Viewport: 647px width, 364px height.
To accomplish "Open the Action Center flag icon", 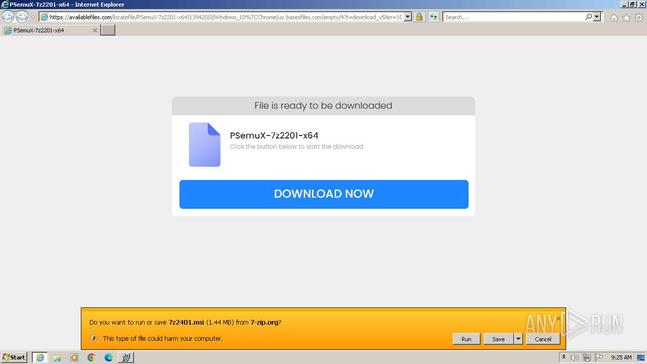I will coord(599,357).
